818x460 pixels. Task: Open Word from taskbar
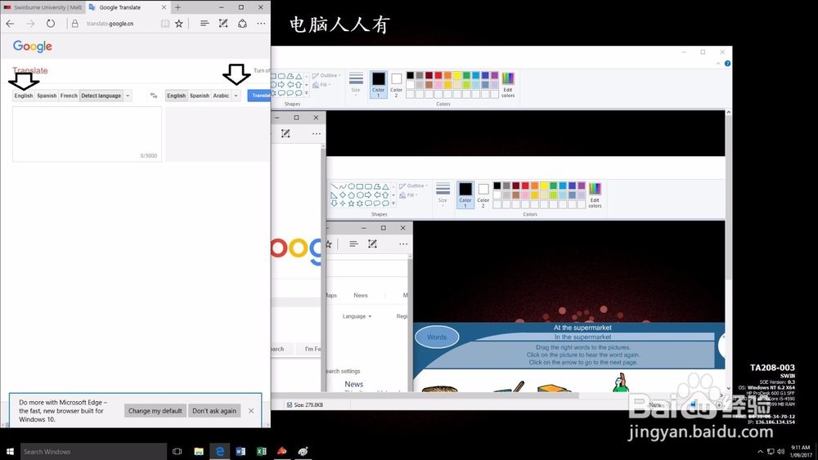[240, 451]
